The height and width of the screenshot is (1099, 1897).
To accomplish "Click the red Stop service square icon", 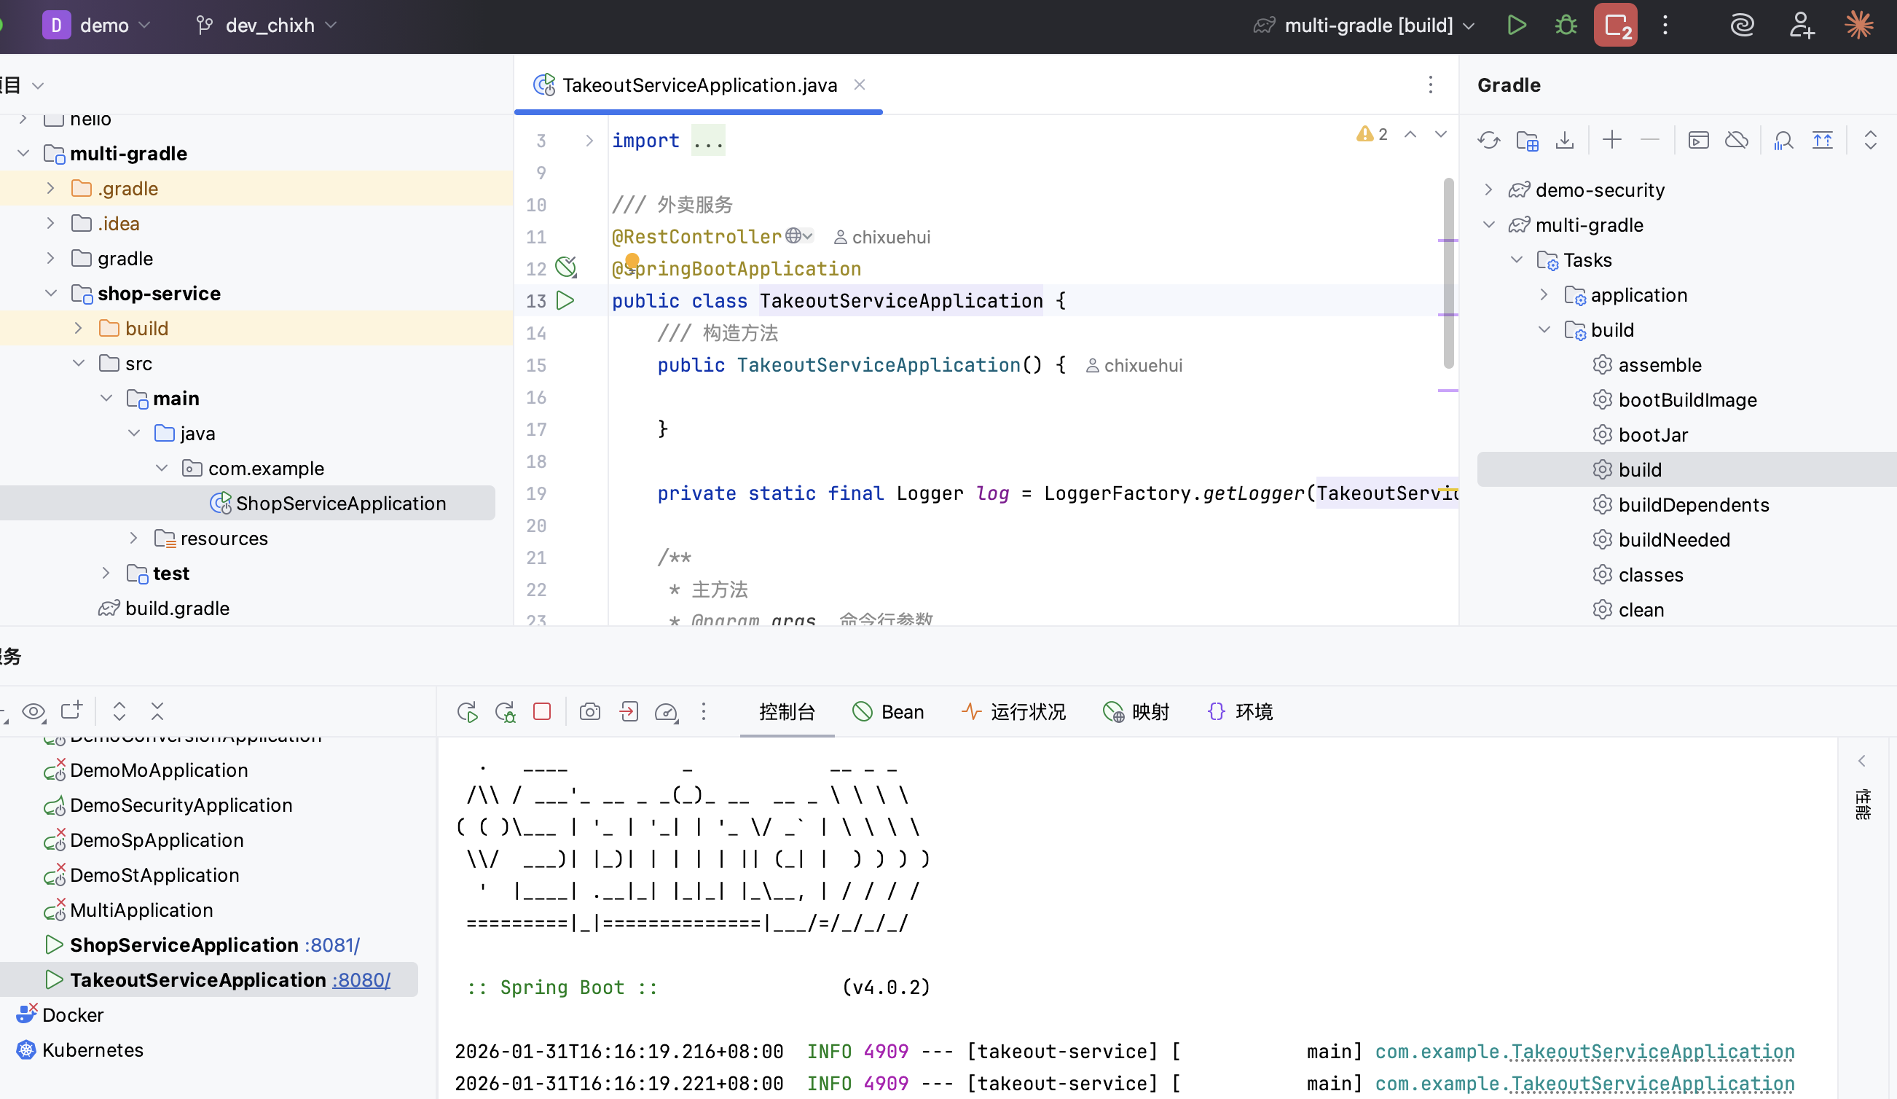I will [x=542, y=712].
